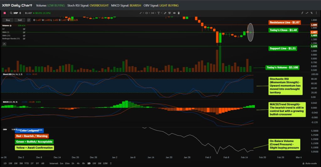Image resolution: width=321 pixels, height=167 pixels.
Task: Open the symbol search magnifier icon
Action: [x=11, y=13]
